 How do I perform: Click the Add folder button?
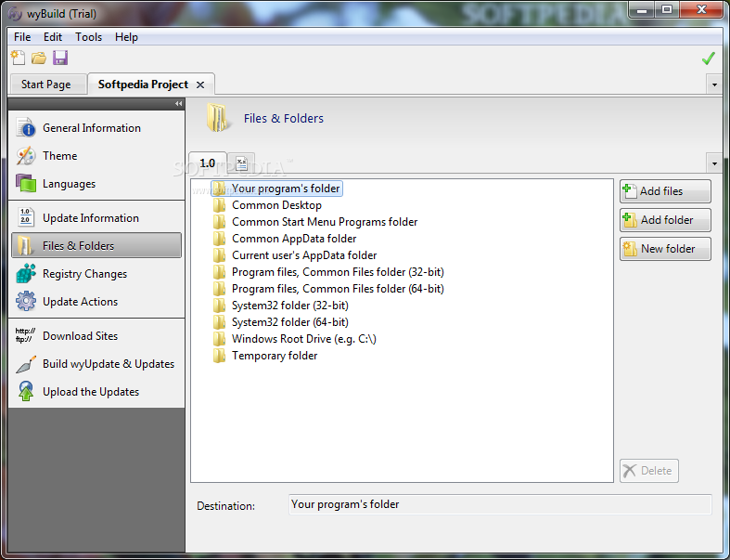point(665,220)
